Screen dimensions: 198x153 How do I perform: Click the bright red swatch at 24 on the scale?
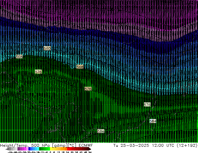pyautogui.click(x=68, y=149)
